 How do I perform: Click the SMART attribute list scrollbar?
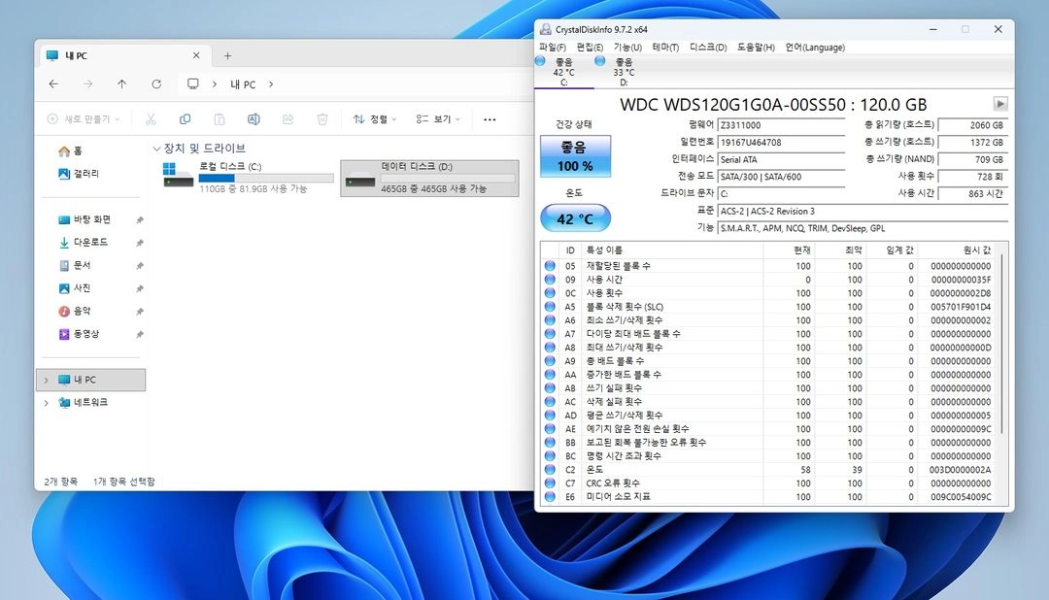(x=1002, y=344)
